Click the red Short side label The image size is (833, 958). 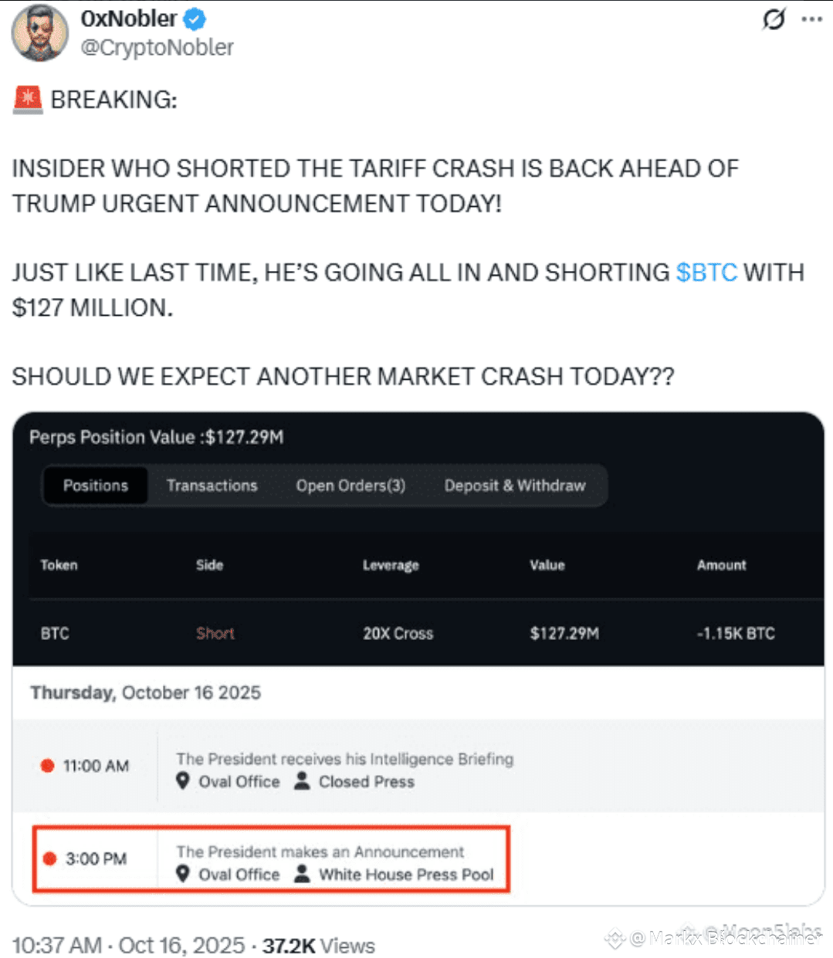coord(215,634)
